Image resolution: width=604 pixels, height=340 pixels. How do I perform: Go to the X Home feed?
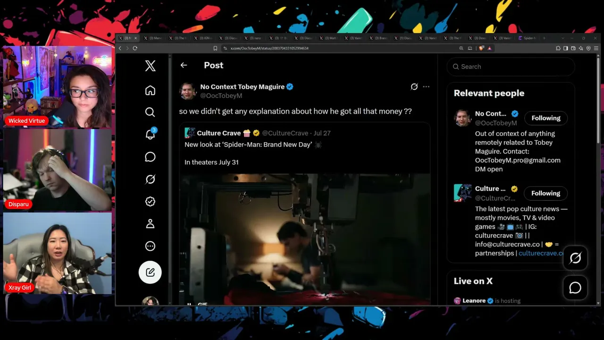150,90
